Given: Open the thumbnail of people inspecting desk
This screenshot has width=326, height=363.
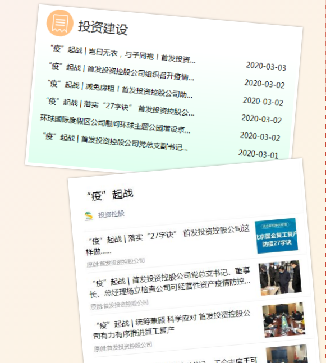Looking at the screenshot, I should coord(280,278).
